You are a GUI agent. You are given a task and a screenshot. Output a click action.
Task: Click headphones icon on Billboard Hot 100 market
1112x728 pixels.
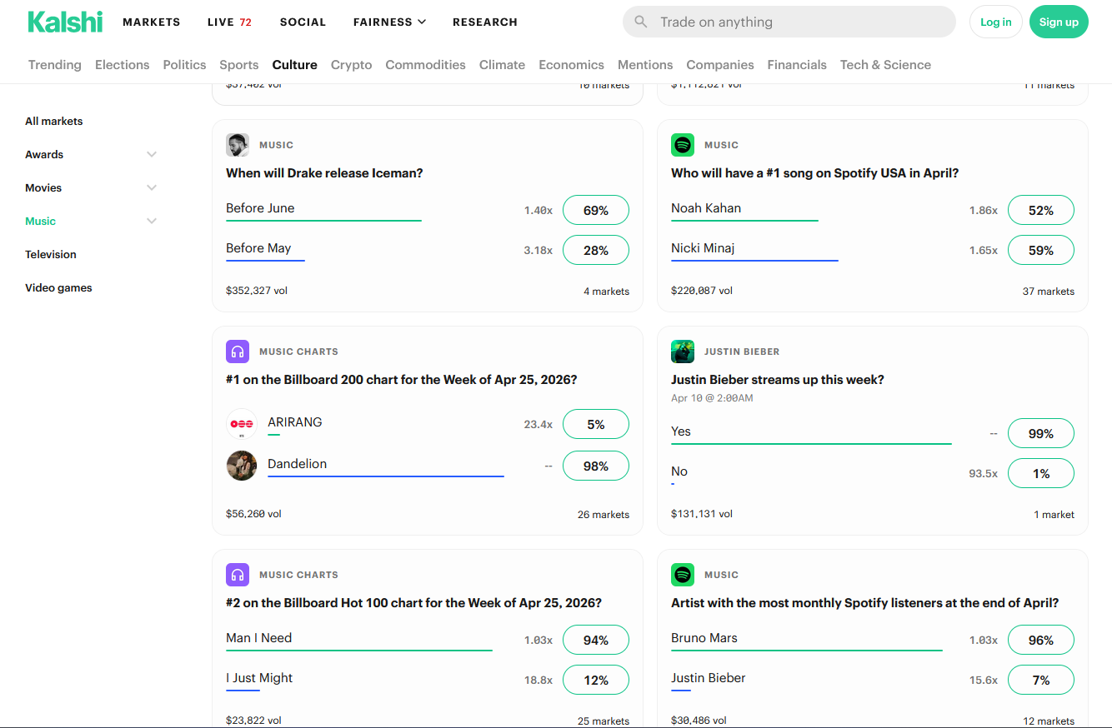click(238, 575)
